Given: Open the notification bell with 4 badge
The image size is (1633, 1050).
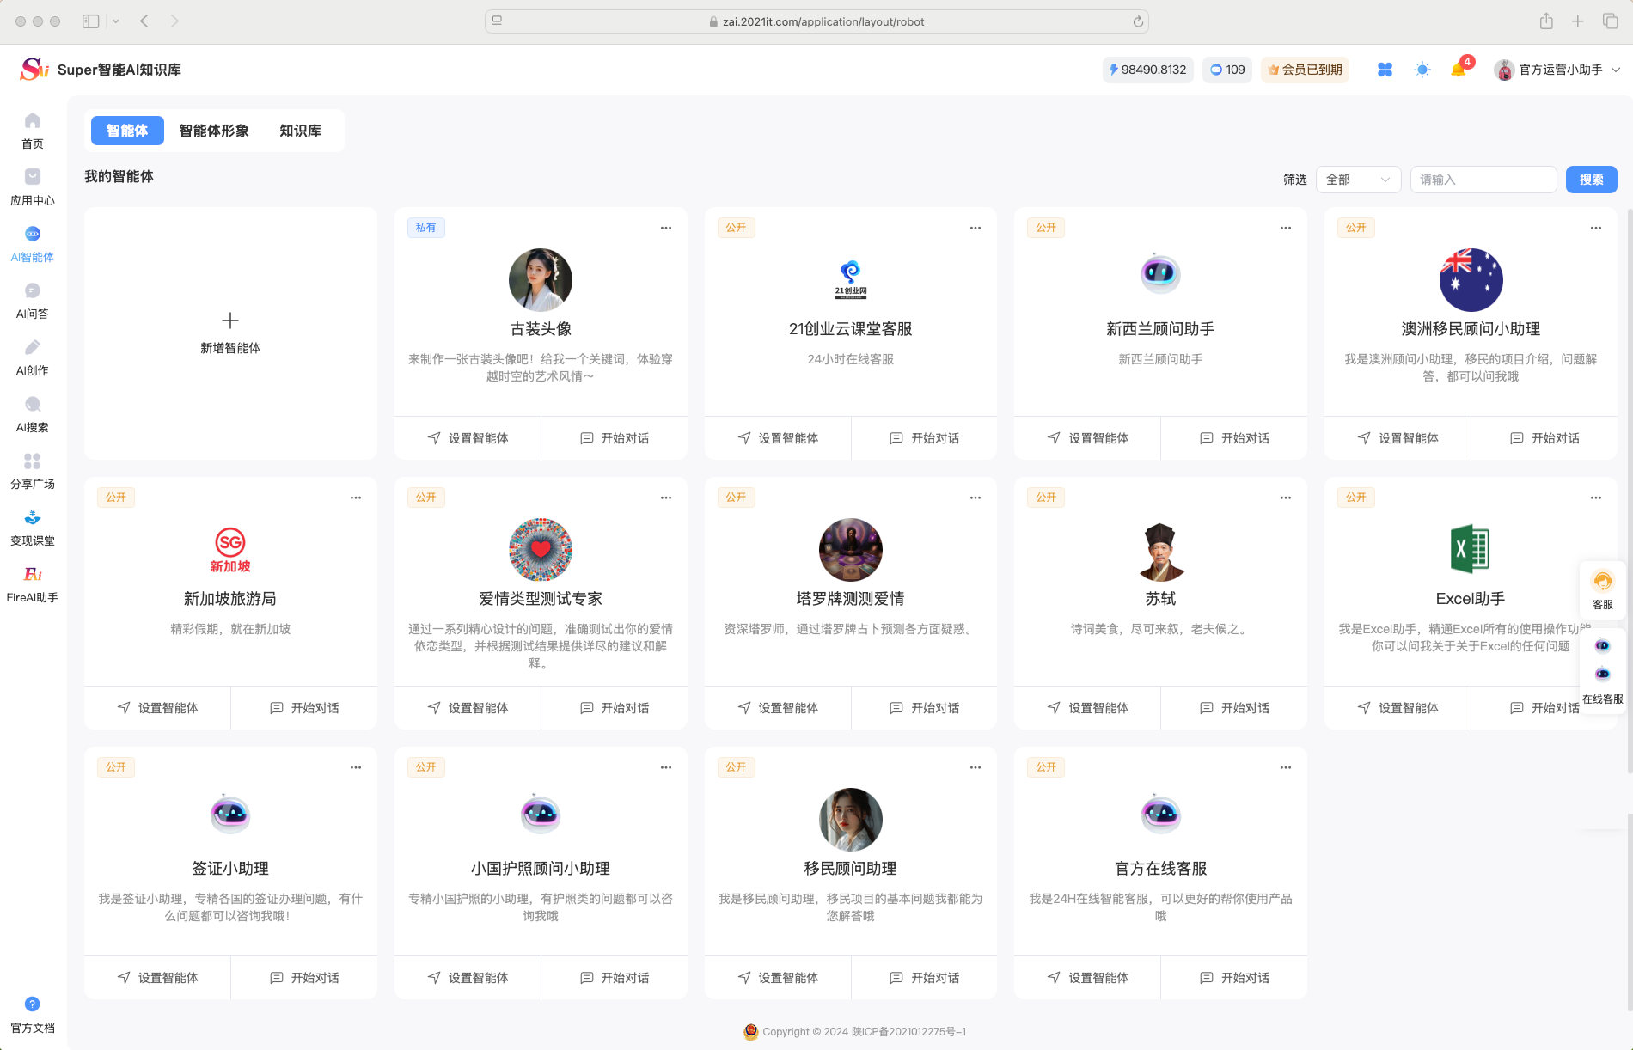Looking at the screenshot, I should 1459,70.
